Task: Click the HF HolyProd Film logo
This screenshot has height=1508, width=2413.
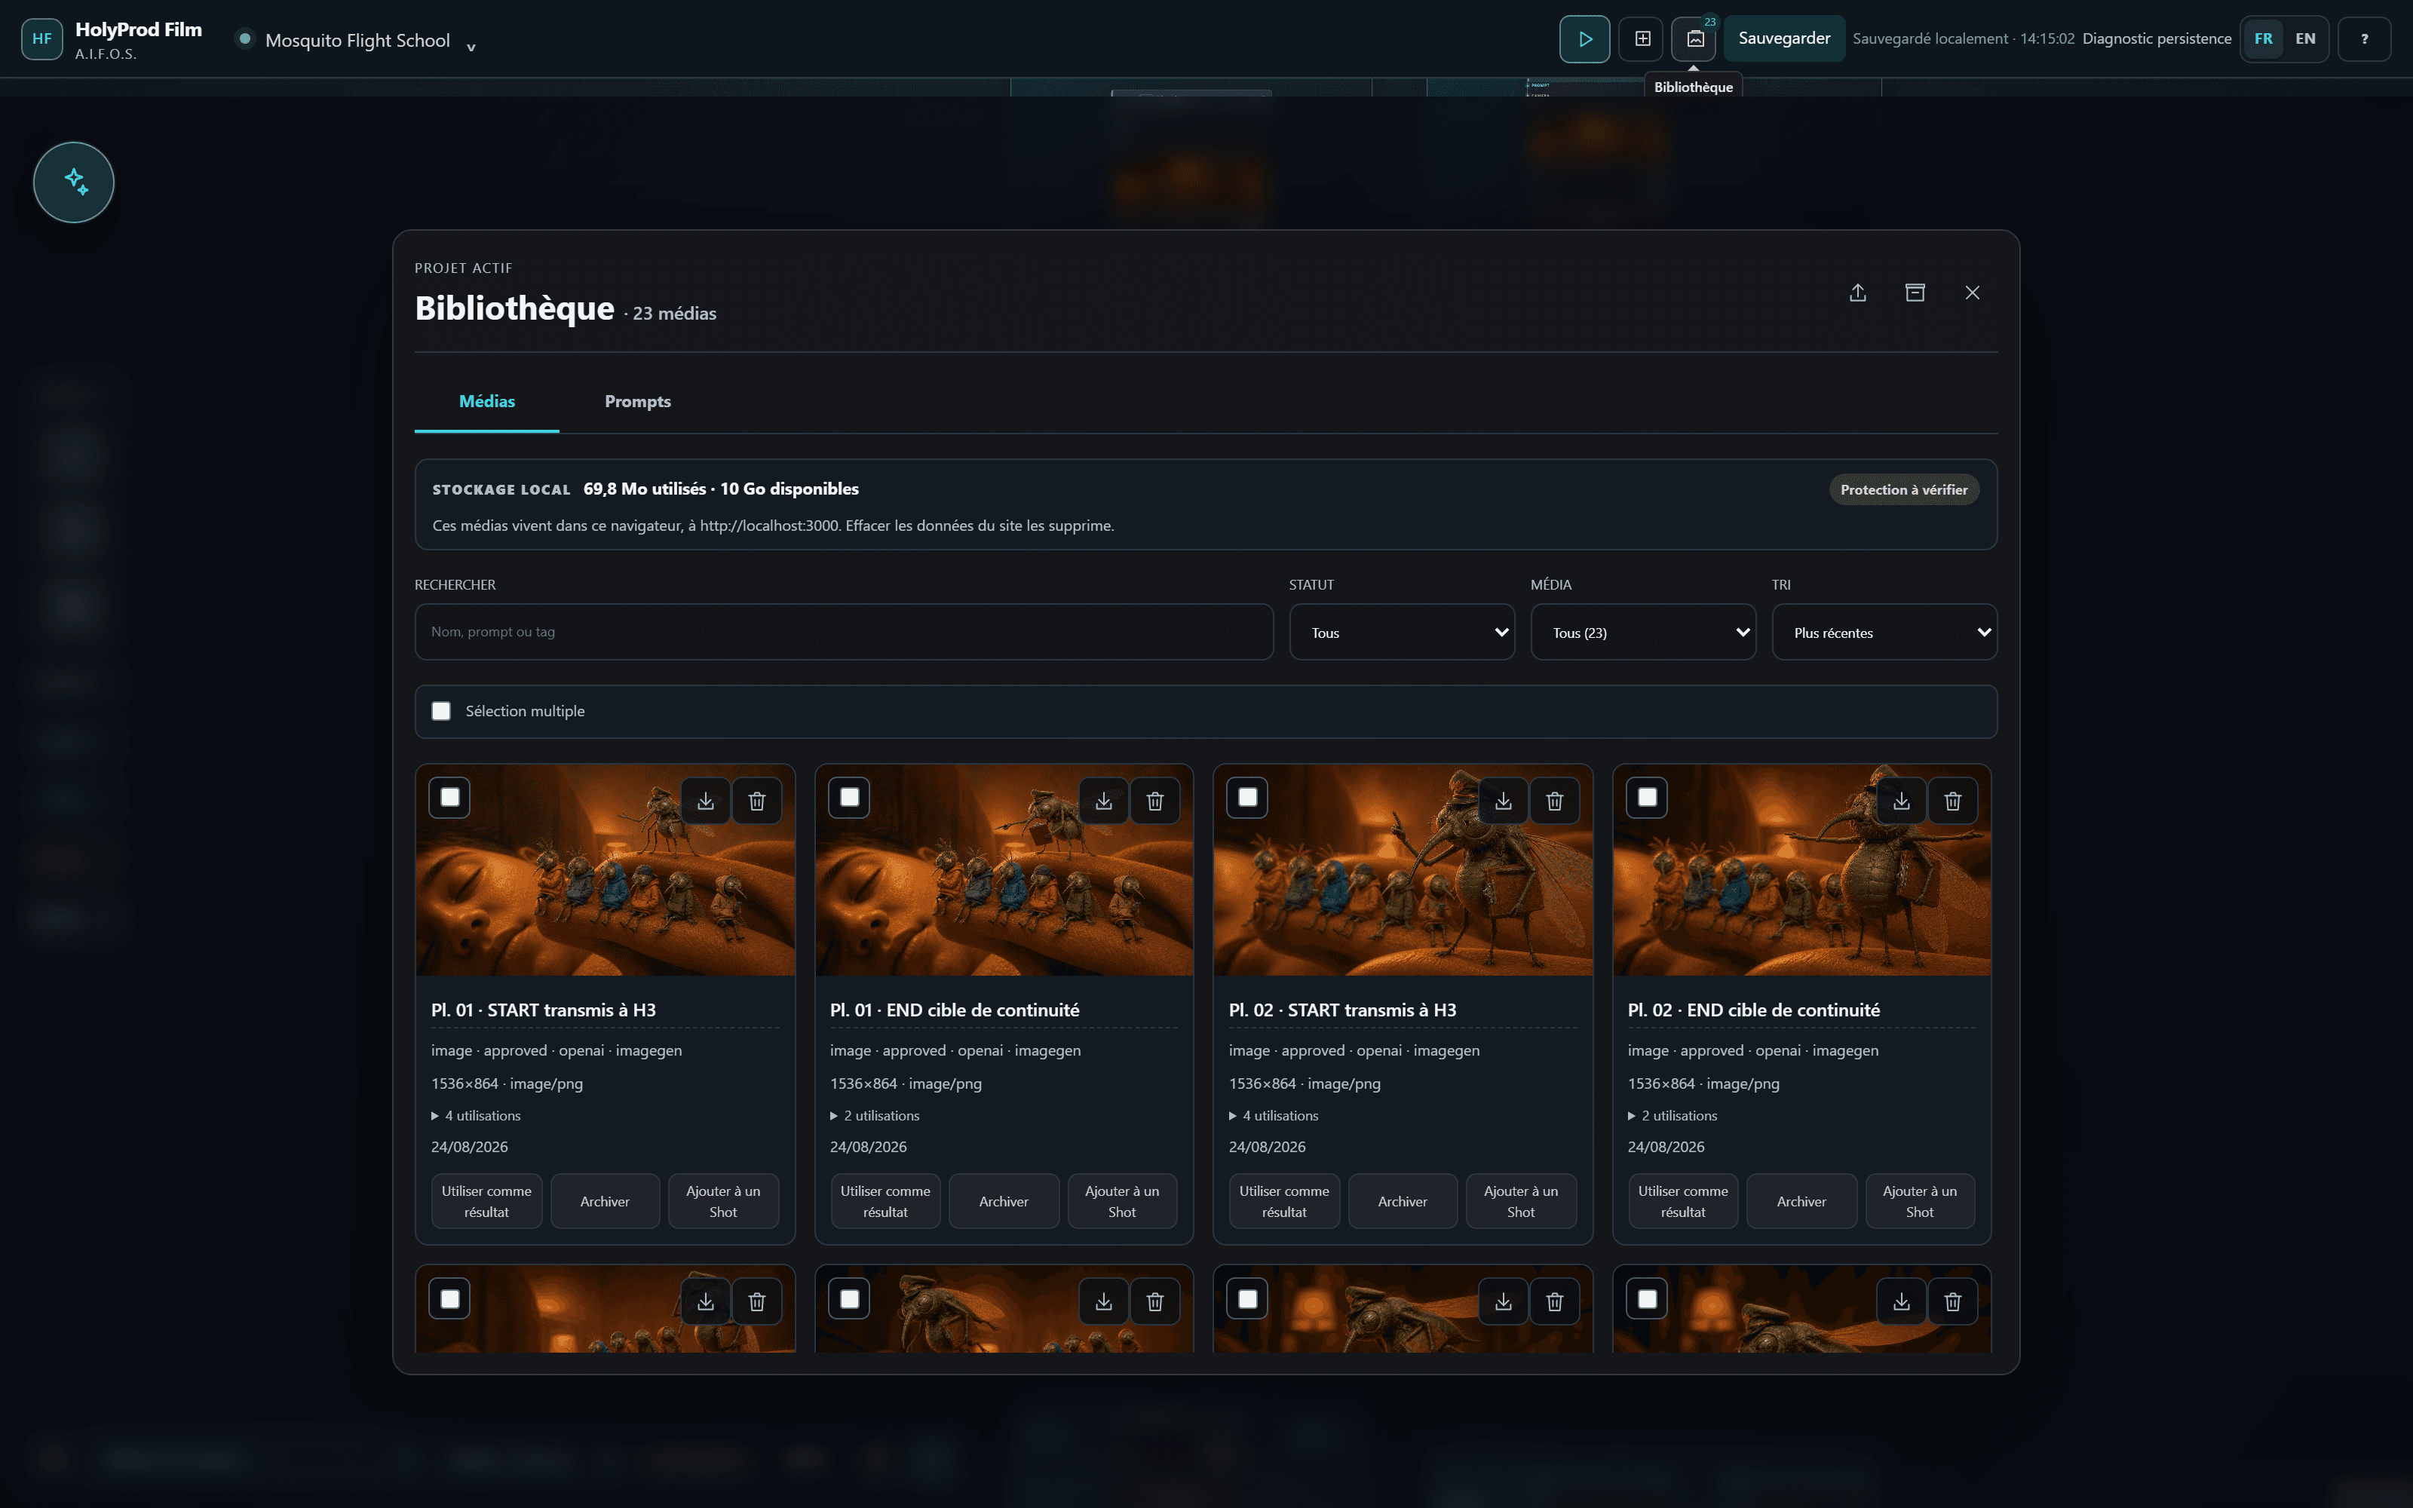Action: tap(42, 39)
